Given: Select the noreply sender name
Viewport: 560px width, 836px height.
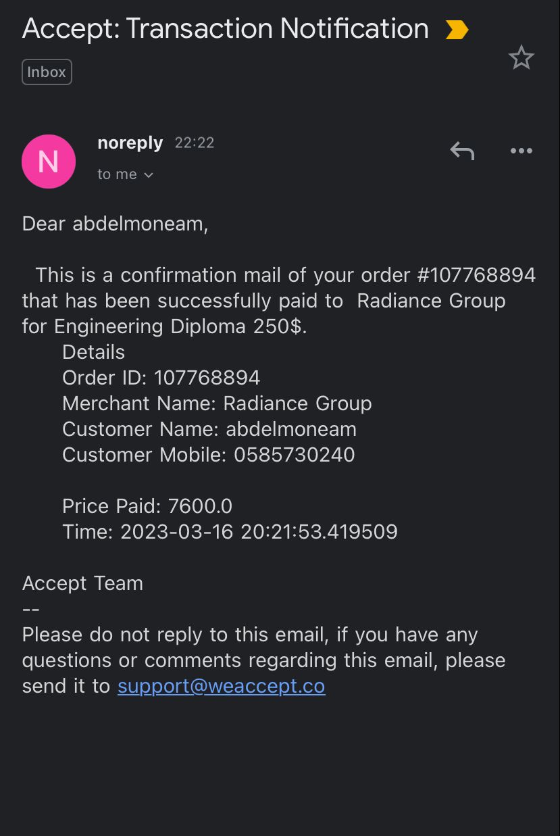Looking at the screenshot, I should click(130, 143).
